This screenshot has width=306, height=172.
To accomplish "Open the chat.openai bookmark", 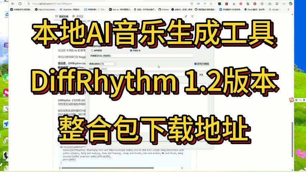I will (46, 9).
